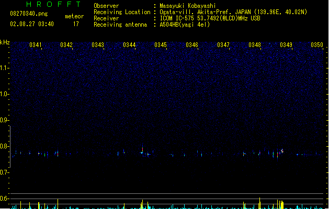Click the 0.6 kHz axis label
Image resolution: width=329 pixels, height=209 pixels.
(x=4, y=199)
